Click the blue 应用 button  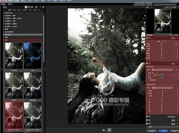pyautogui.click(x=163, y=131)
